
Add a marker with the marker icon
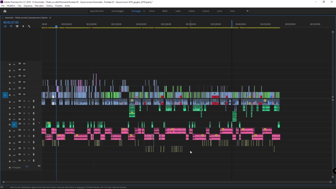pyautogui.click(x=23, y=26)
